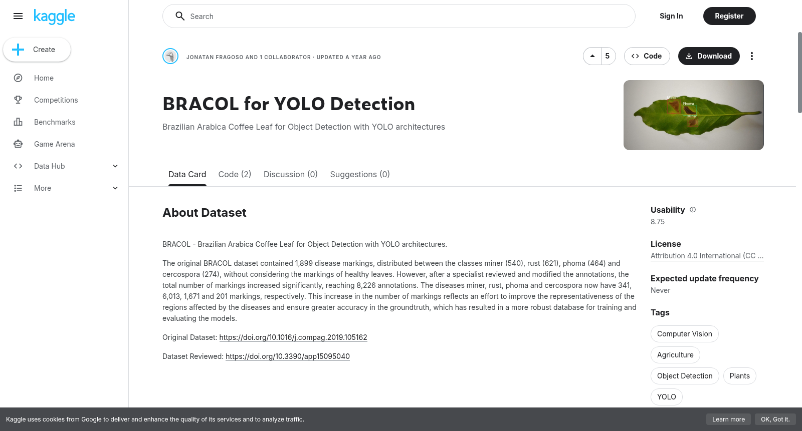This screenshot has height=431, width=802.
Task: Switch to the Code (2) tab
Action: (235, 174)
